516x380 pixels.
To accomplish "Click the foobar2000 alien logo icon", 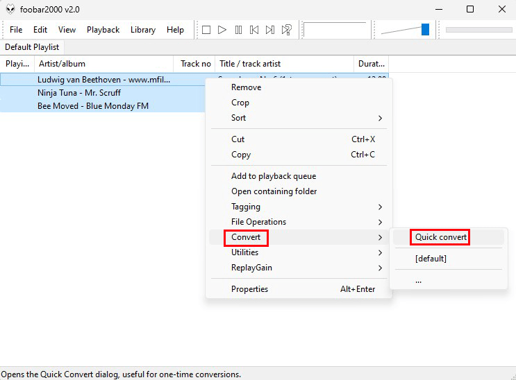I will pyautogui.click(x=10, y=9).
